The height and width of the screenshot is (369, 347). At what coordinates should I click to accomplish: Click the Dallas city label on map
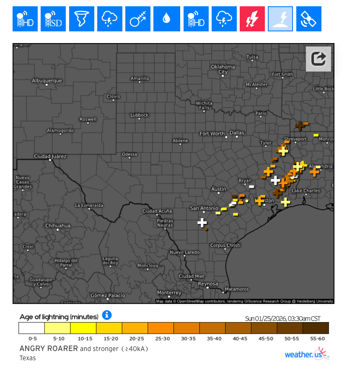point(237,133)
